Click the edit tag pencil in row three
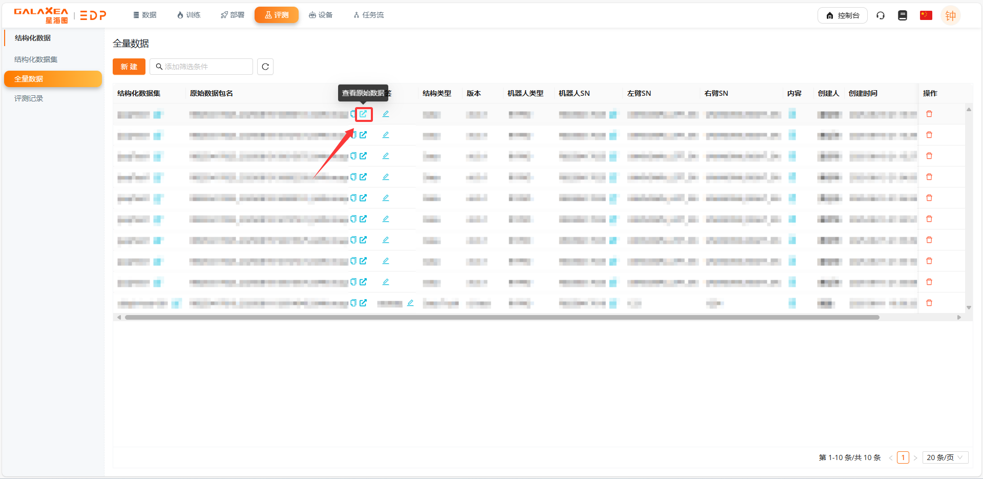 (x=386, y=156)
